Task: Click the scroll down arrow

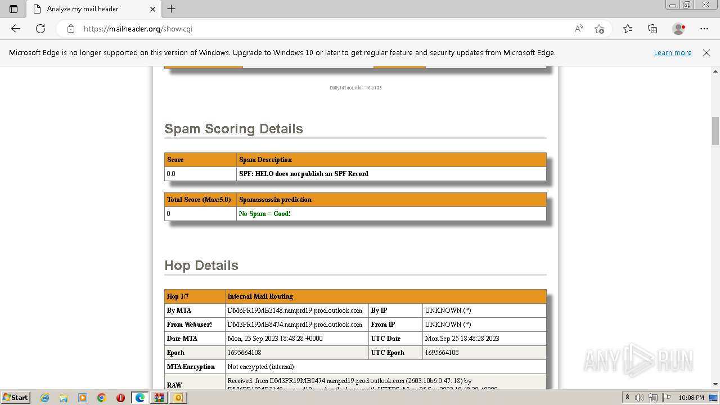Action: click(715, 384)
